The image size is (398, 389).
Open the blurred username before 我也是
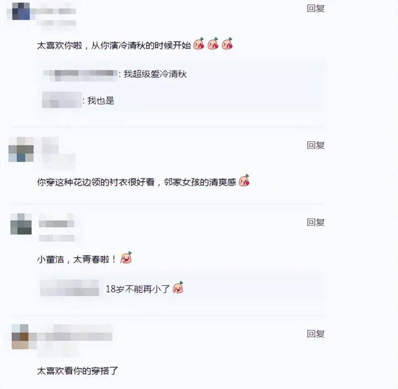62,100
